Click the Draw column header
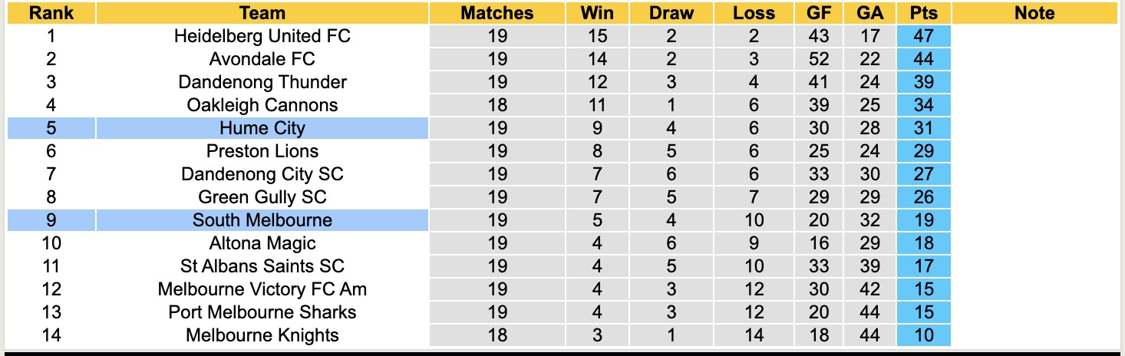 [x=671, y=13]
